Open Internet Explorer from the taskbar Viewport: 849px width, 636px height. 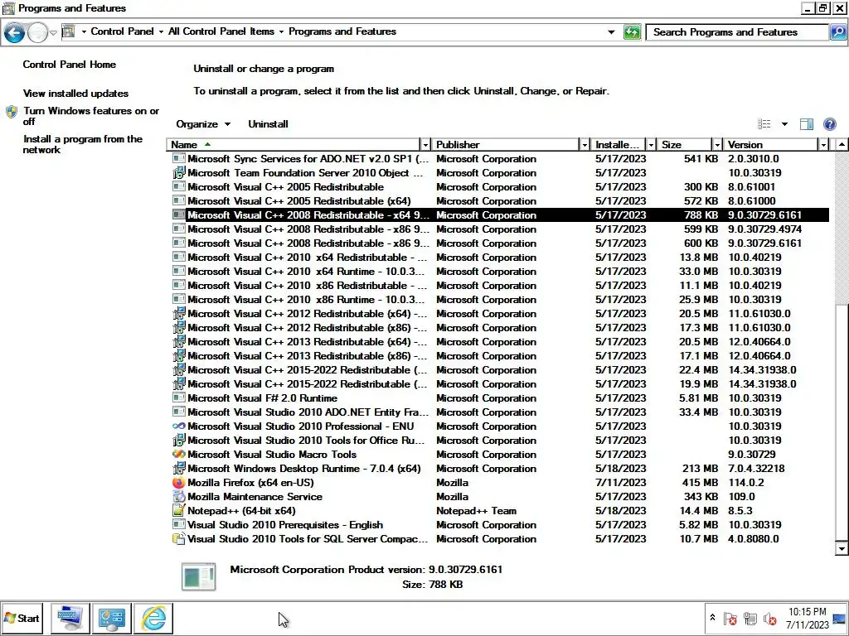(x=153, y=618)
